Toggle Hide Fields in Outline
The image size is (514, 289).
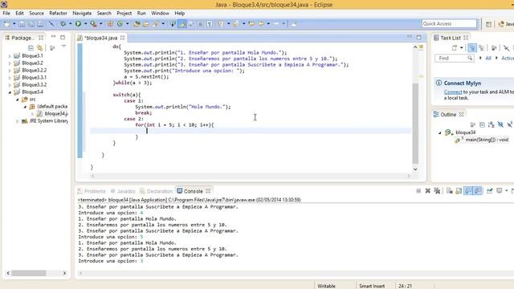click(x=500, y=124)
